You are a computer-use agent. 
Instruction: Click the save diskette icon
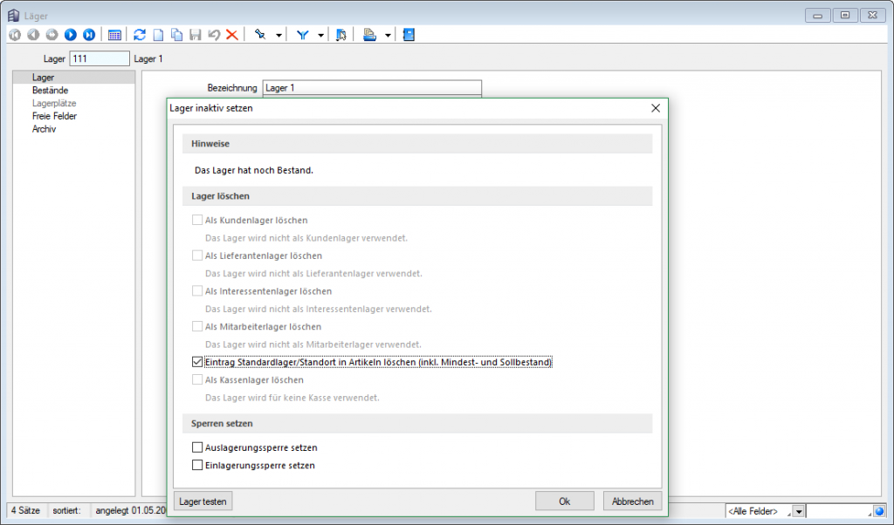[x=195, y=35]
